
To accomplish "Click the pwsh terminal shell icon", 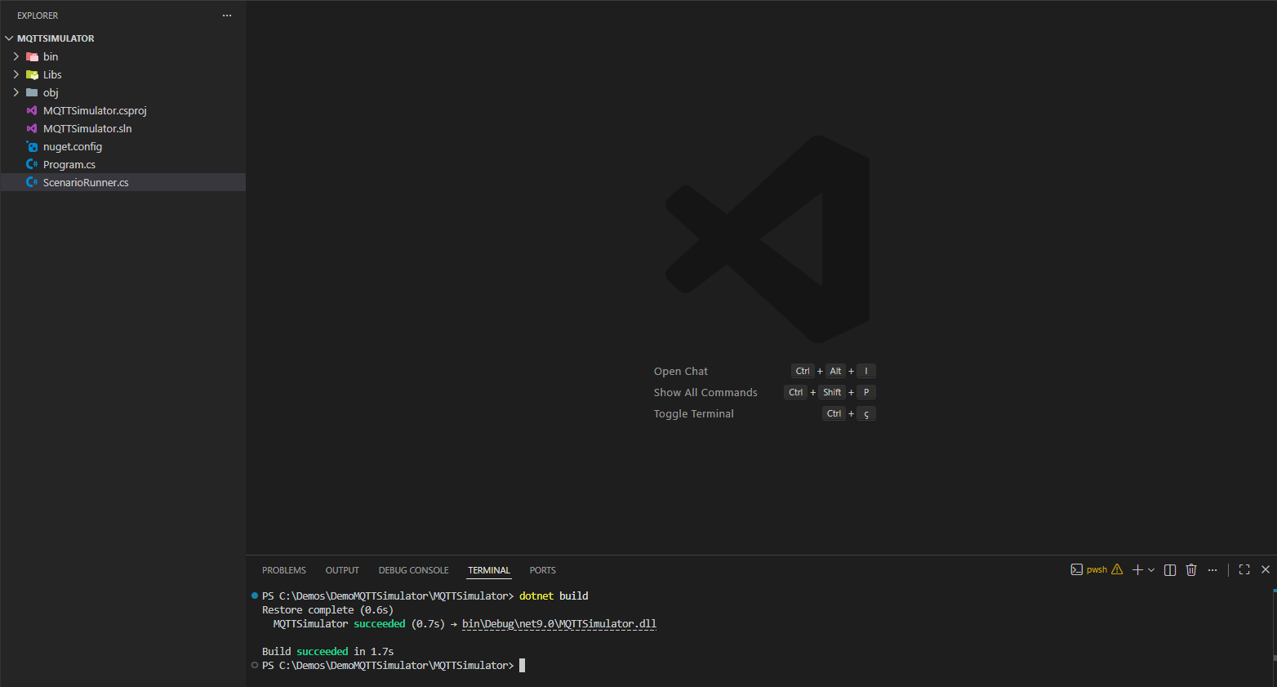I will pos(1077,569).
